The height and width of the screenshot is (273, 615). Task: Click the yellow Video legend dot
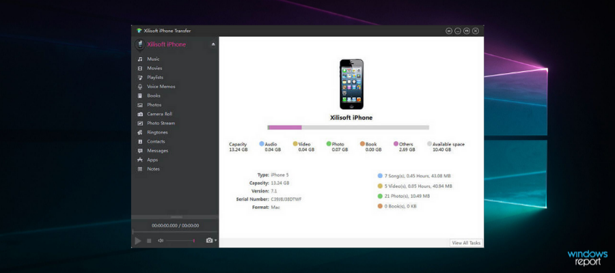(295, 144)
